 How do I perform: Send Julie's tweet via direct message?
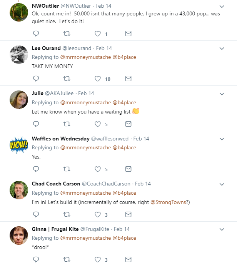point(129,124)
